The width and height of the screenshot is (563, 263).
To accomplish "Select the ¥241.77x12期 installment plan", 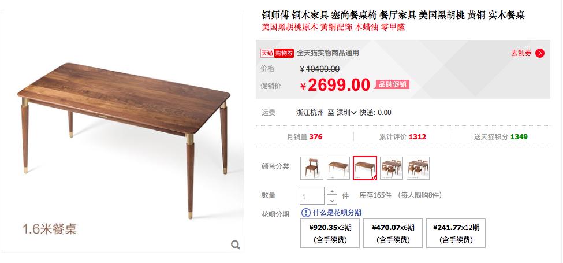I will point(456,233).
